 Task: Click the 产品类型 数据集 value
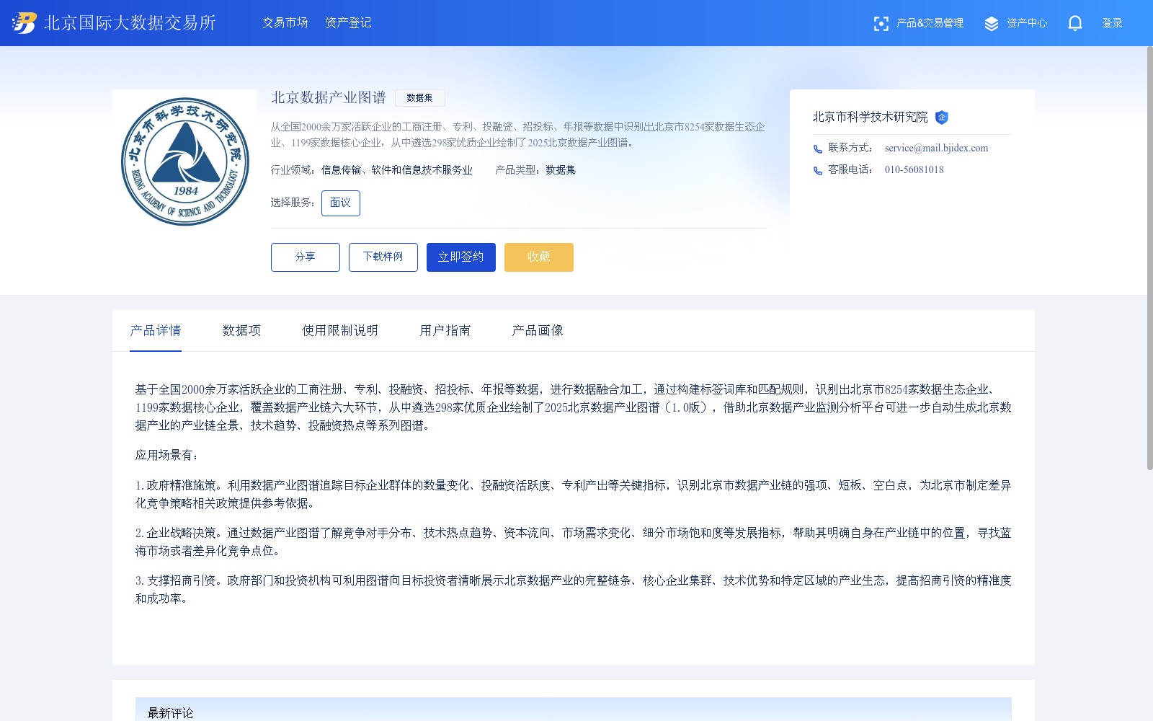pyautogui.click(x=561, y=170)
